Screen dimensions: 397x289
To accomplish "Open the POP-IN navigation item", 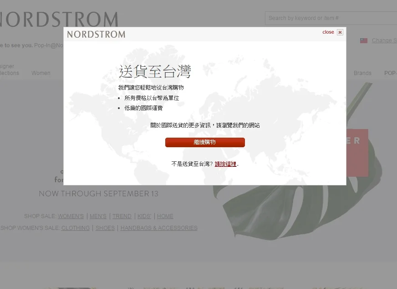I will pyautogui.click(x=391, y=73).
